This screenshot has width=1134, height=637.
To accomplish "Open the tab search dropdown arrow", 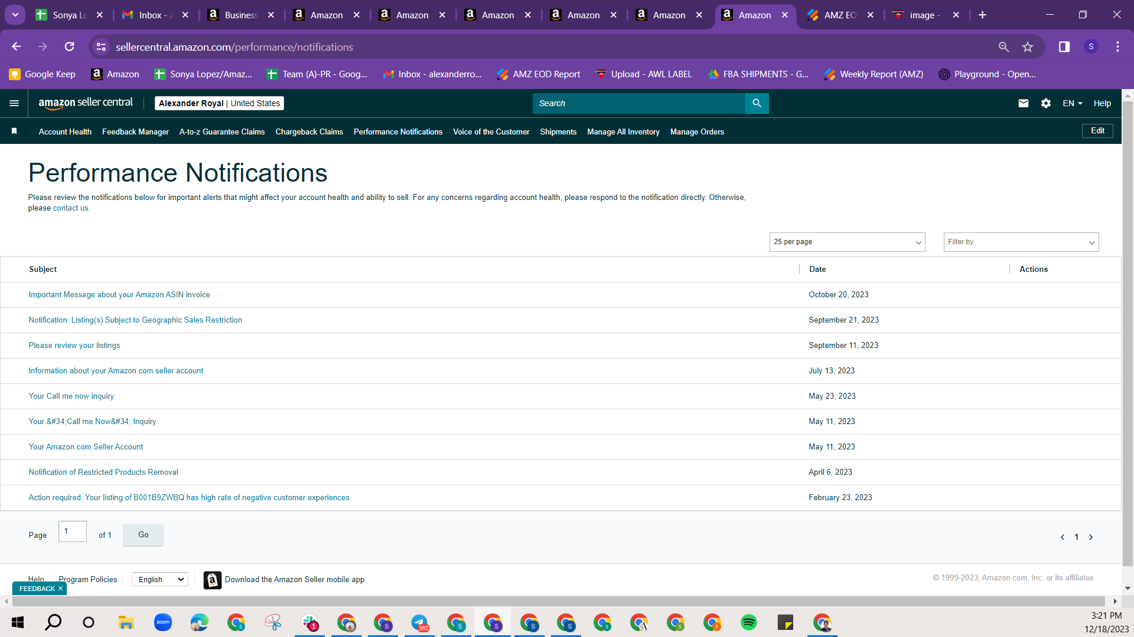I will click(15, 15).
